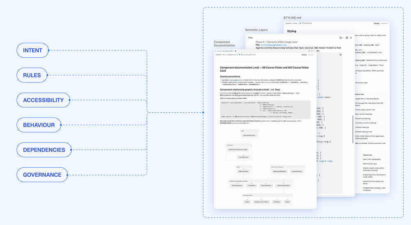The height and width of the screenshot is (225, 411).
Task: Switch the STYLING.md window to Preview mode
Action: 376,23
